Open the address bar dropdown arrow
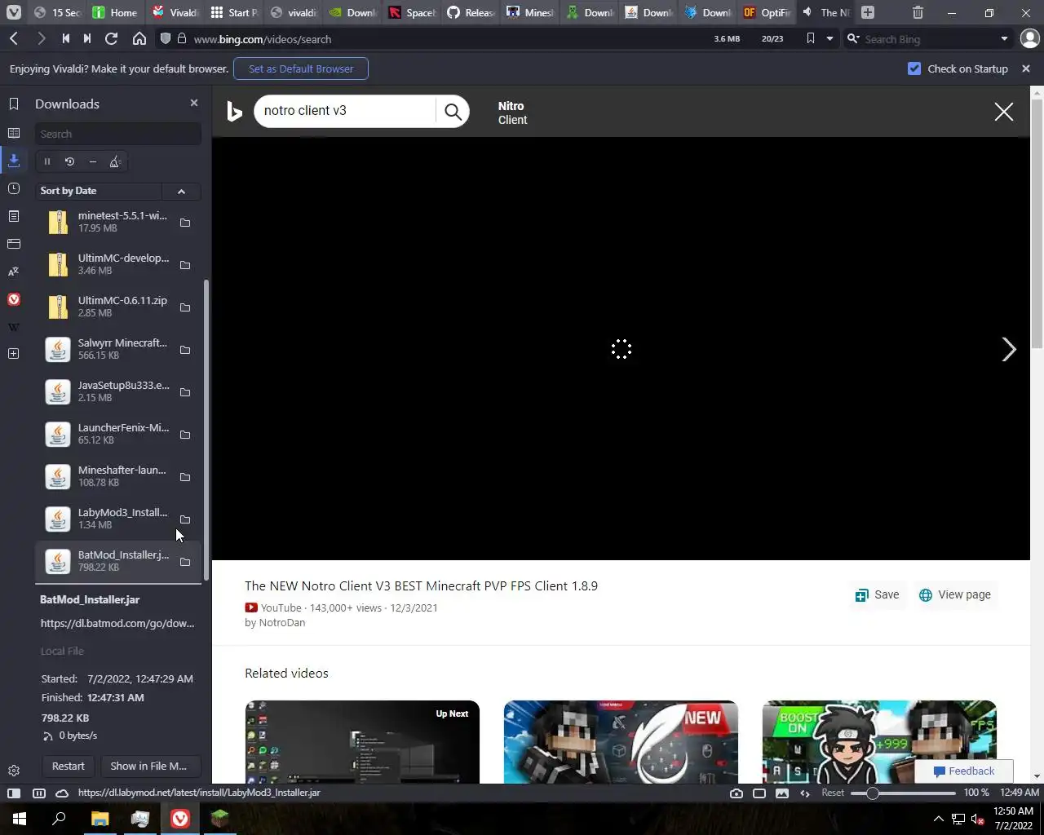 (829, 38)
